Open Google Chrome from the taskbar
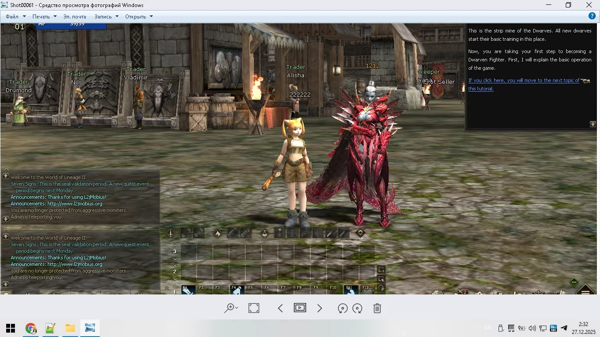Screen dimensions: 600x337 [31, 328]
